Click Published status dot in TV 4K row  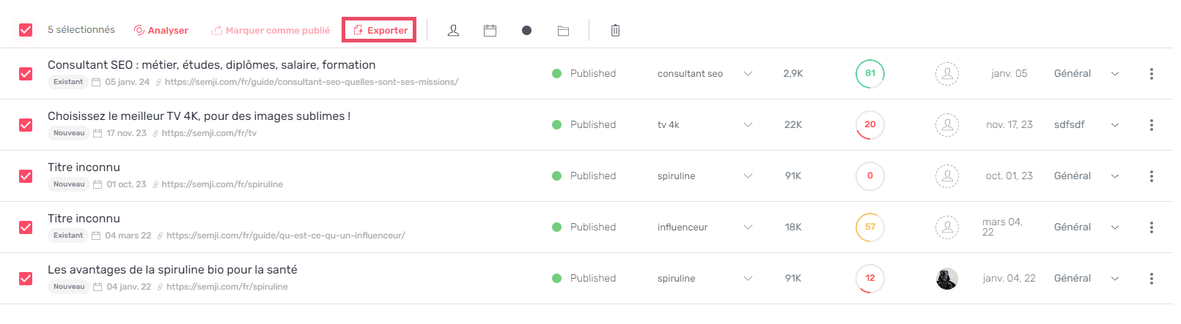point(556,124)
